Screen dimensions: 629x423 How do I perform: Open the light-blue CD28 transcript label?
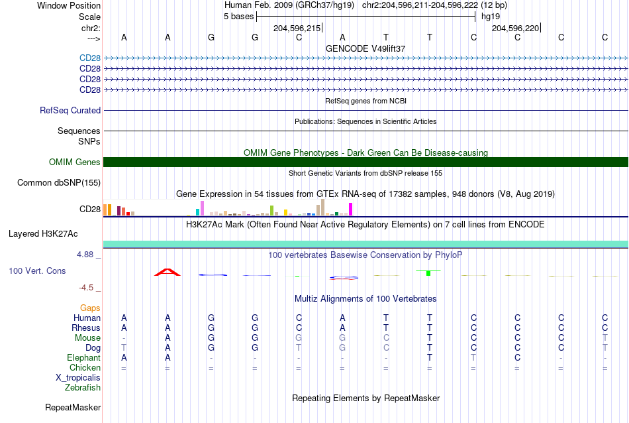point(90,58)
